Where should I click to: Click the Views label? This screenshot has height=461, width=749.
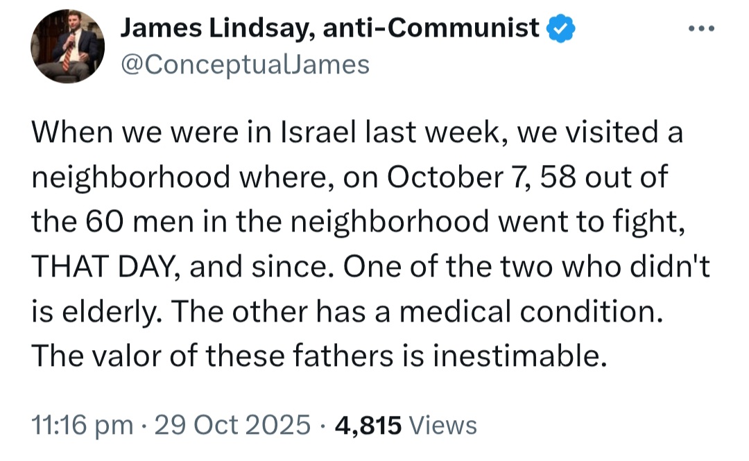[443, 425]
